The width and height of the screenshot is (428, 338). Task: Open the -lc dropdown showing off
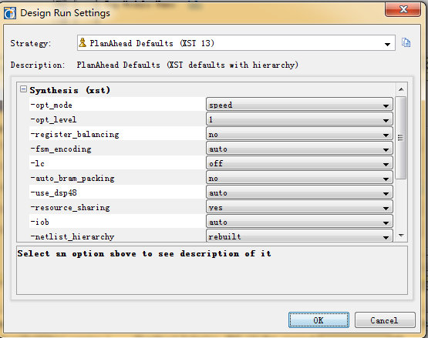(299, 163)
